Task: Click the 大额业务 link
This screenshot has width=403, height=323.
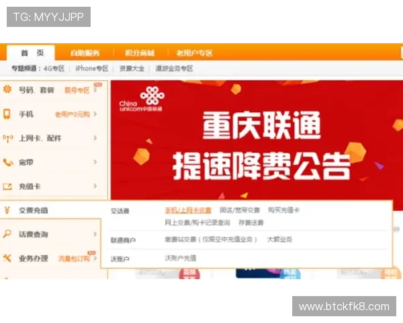Action: click(279, 240)
